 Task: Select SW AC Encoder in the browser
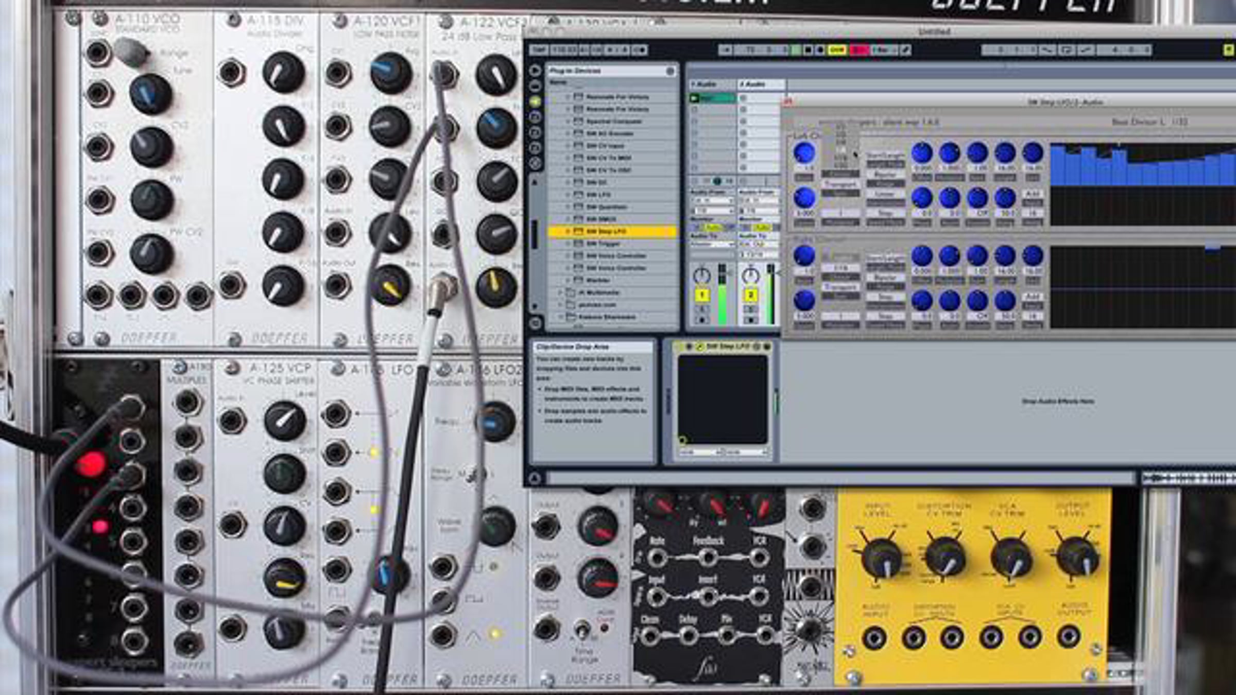(x=612, y=133)
